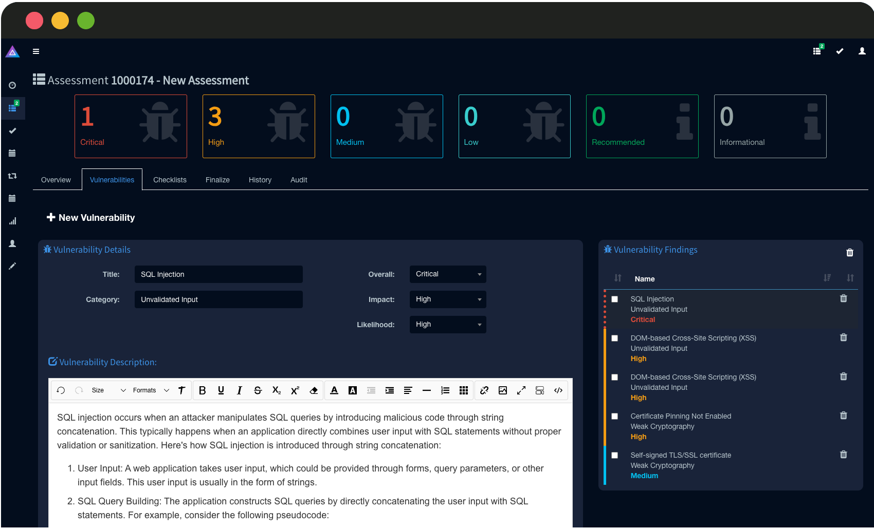Switch to the Vulnerabilities tab
This screenshot has width=874, height=529.
(112, 180)
